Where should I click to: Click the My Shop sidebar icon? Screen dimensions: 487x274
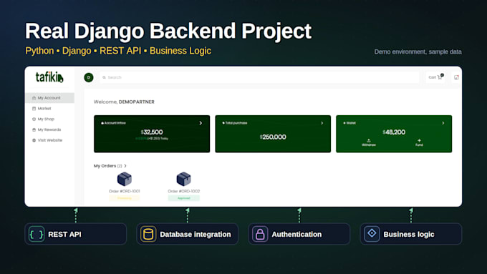(34, 119)
